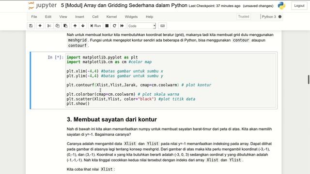Screen dimensions: 310x174
Task: Restart kernel and run all cells icon
Action: point(122,26)
